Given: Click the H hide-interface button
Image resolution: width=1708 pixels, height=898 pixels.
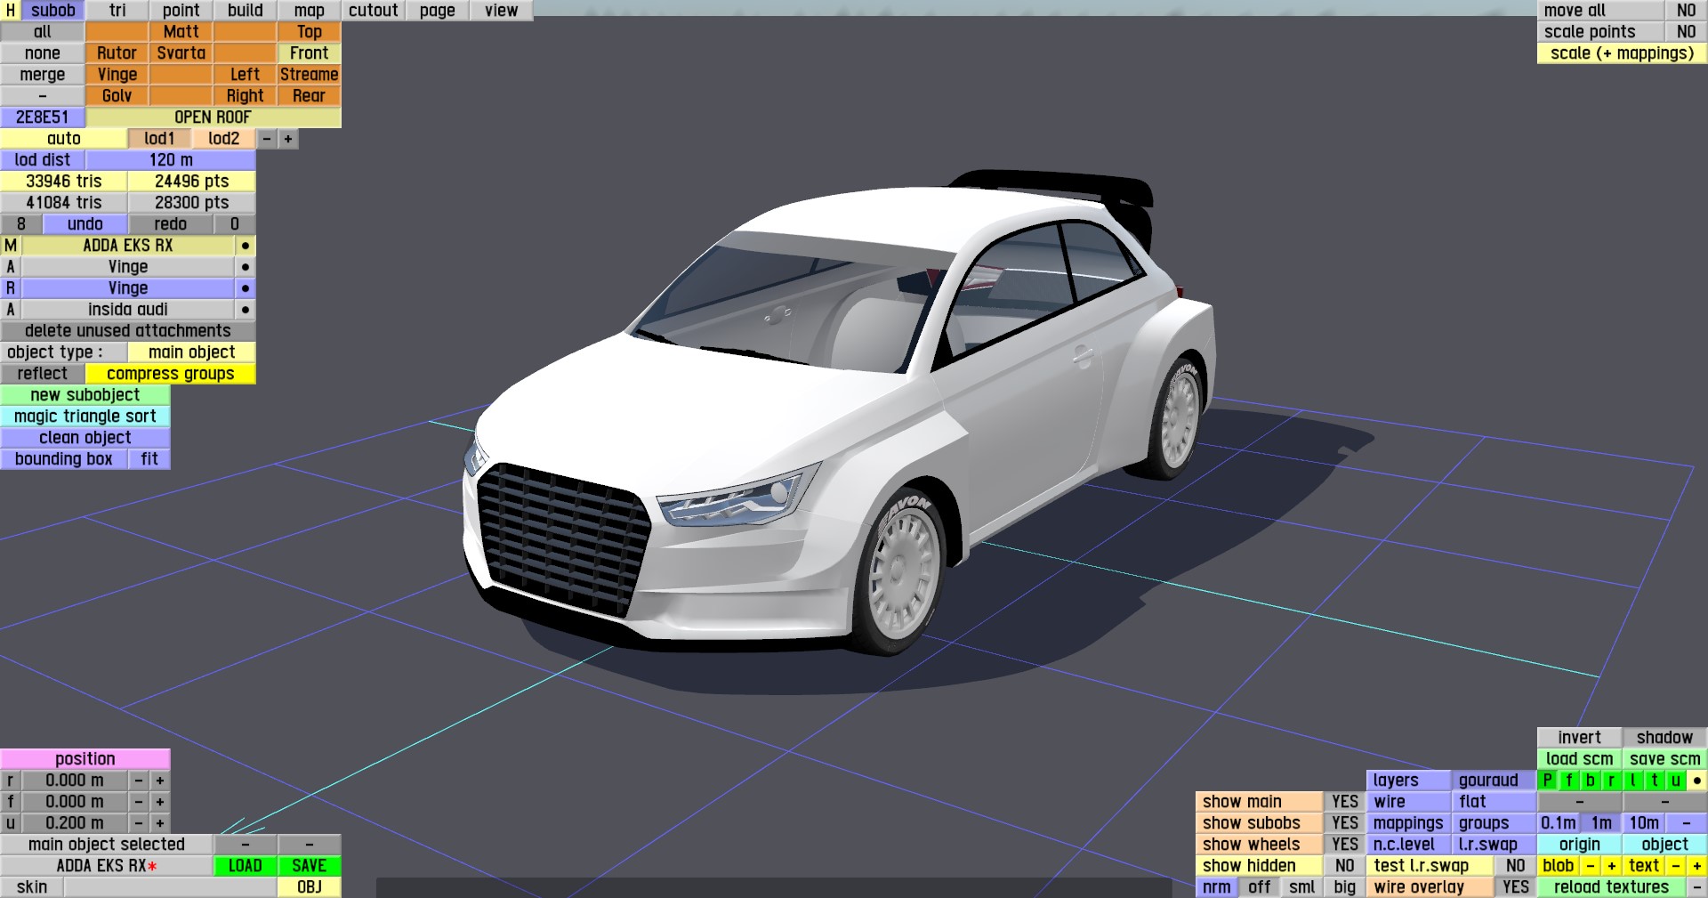Looking at the screenshot, I should [11, 10].
